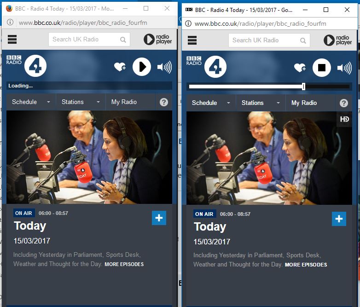
Task: Add station to favourites in right player
Action: [300, 68]
